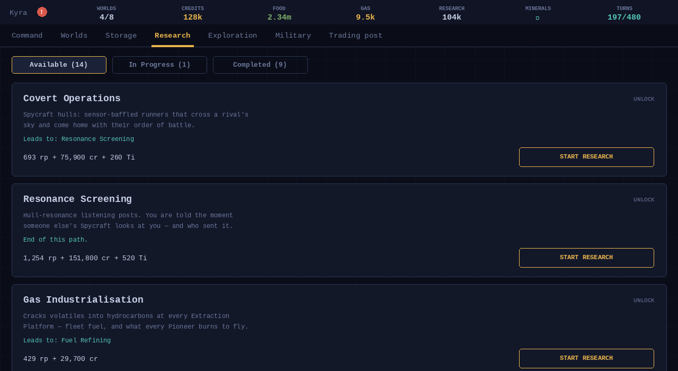Click the red alert icon beside Kyra

42,12
